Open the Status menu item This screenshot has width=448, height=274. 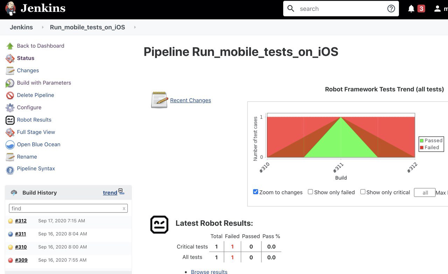pyautogui.click(x=26, y=58)
